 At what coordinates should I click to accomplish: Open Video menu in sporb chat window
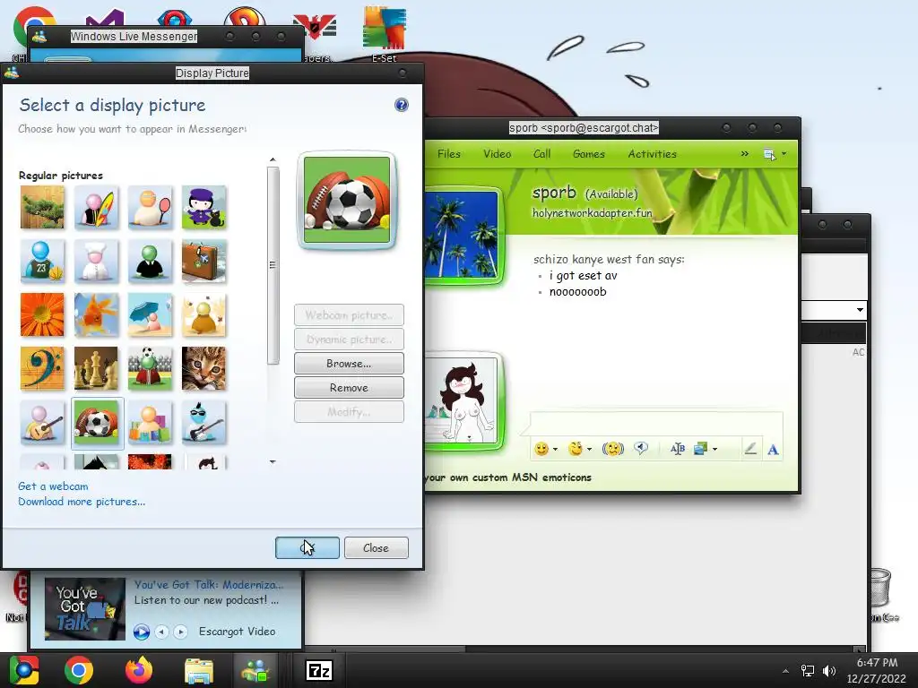coord(497,154)
